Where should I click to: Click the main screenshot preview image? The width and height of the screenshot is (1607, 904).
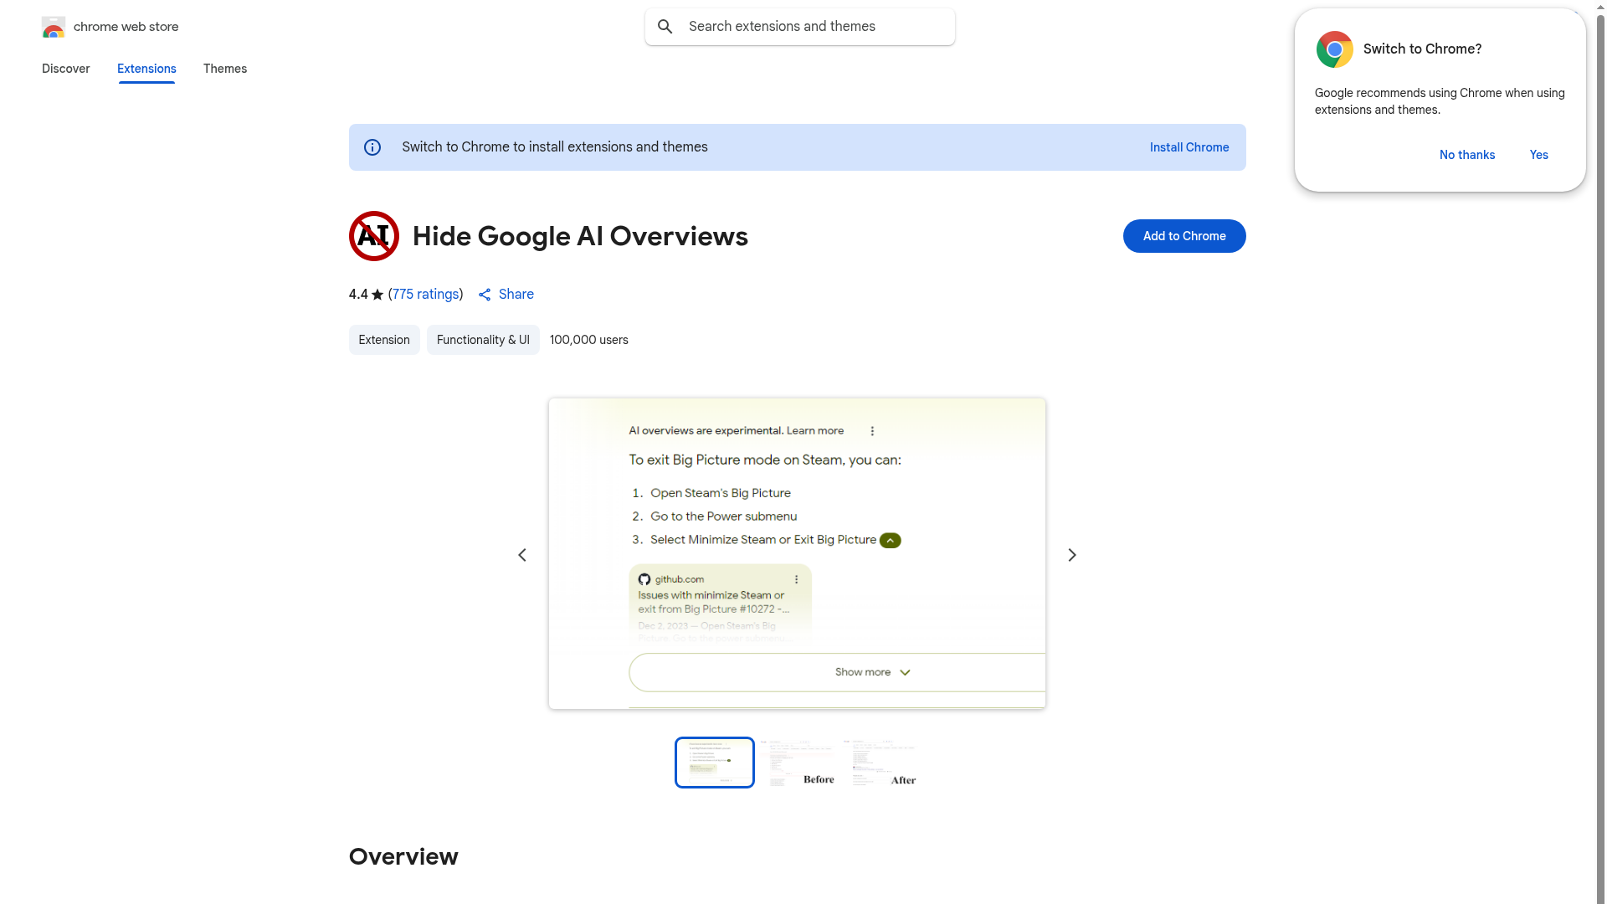[797, 554]
